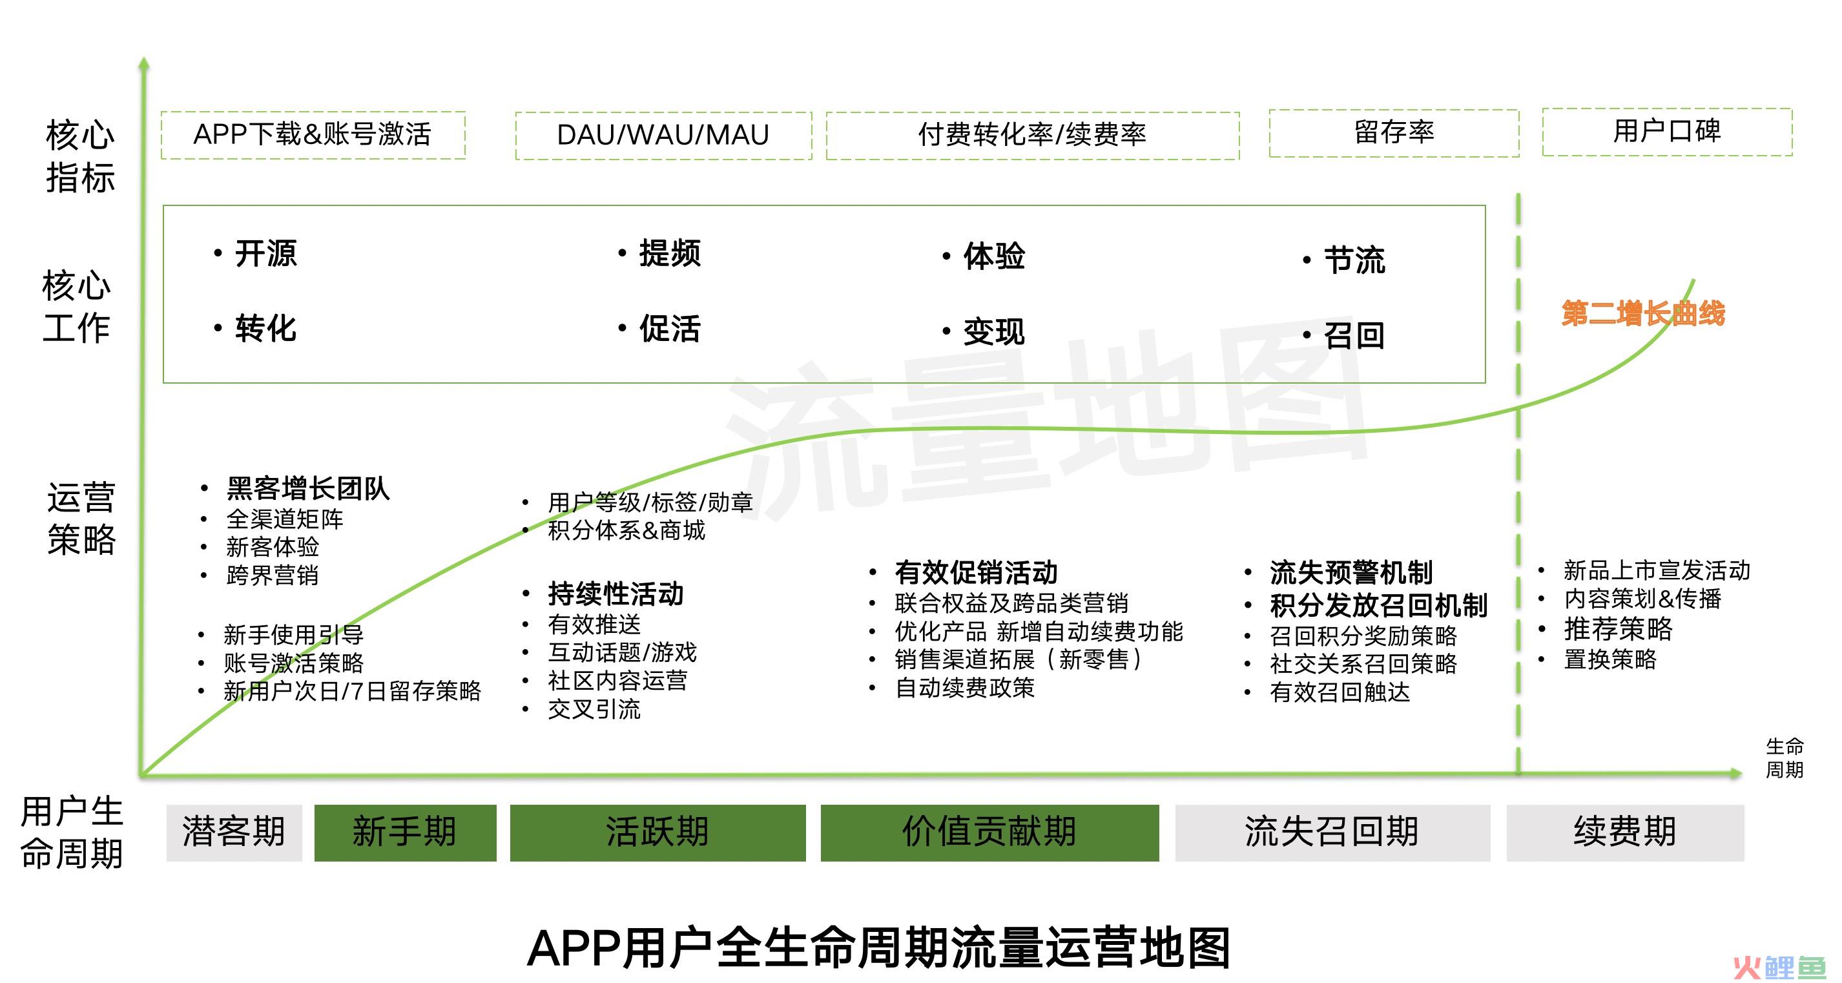Click the 生命周期 axis label

[x=1785, y=758]
